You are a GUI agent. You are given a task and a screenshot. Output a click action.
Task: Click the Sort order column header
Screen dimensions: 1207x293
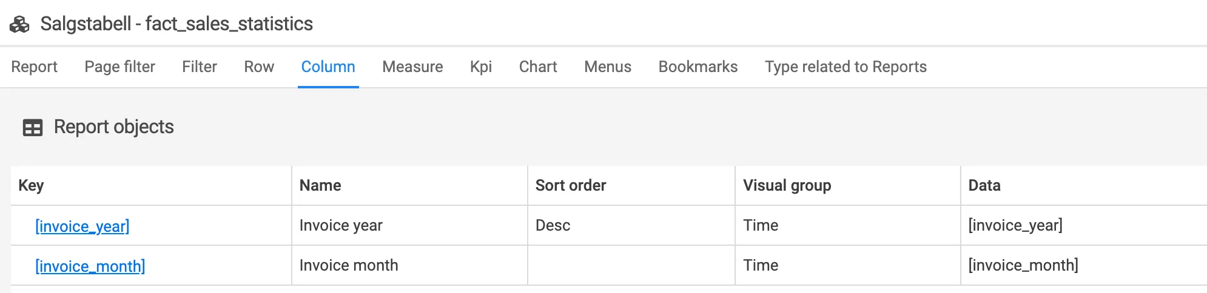[x=571, y=185]
